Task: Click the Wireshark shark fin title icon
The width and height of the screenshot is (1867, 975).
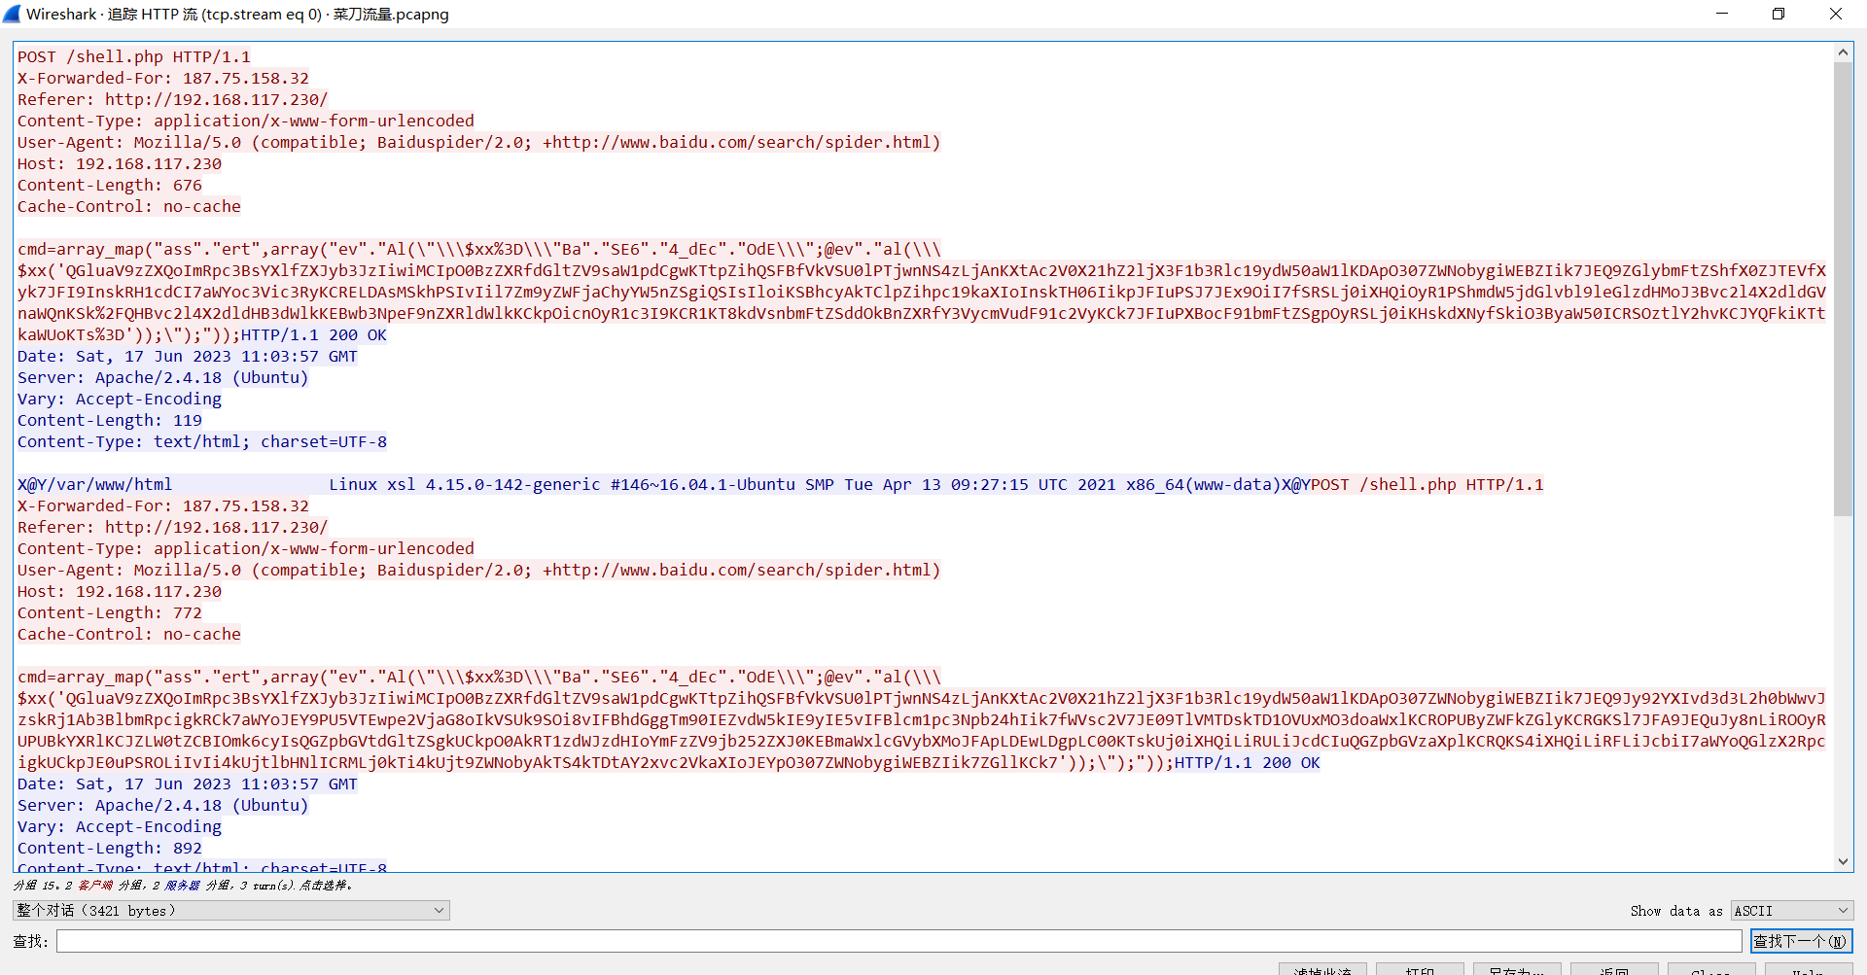Action: [x=12, y=14]
